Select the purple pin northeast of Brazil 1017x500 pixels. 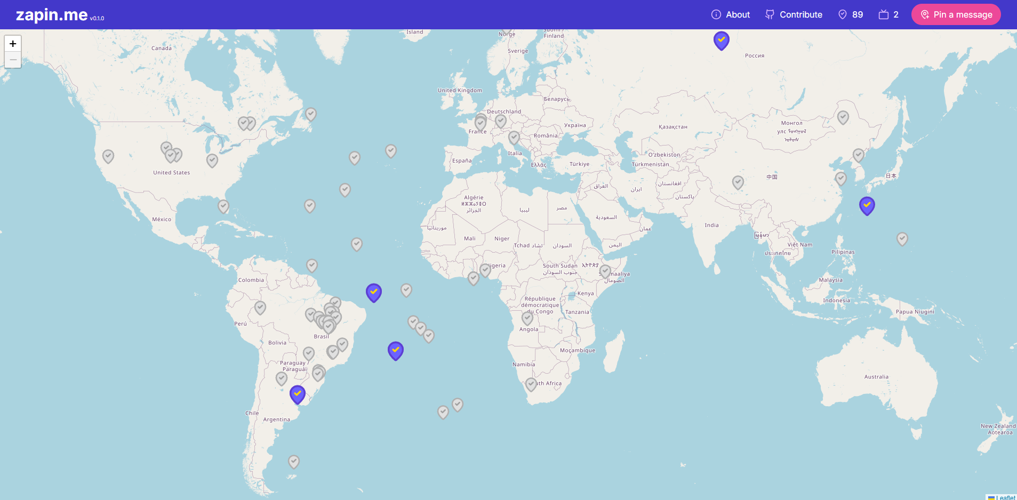(373, 292)
